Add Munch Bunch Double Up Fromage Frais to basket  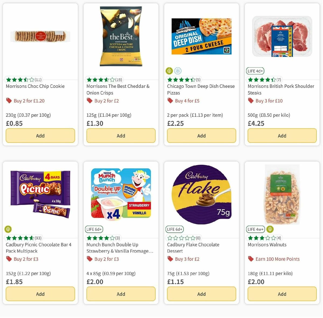[x=121, y=294]
